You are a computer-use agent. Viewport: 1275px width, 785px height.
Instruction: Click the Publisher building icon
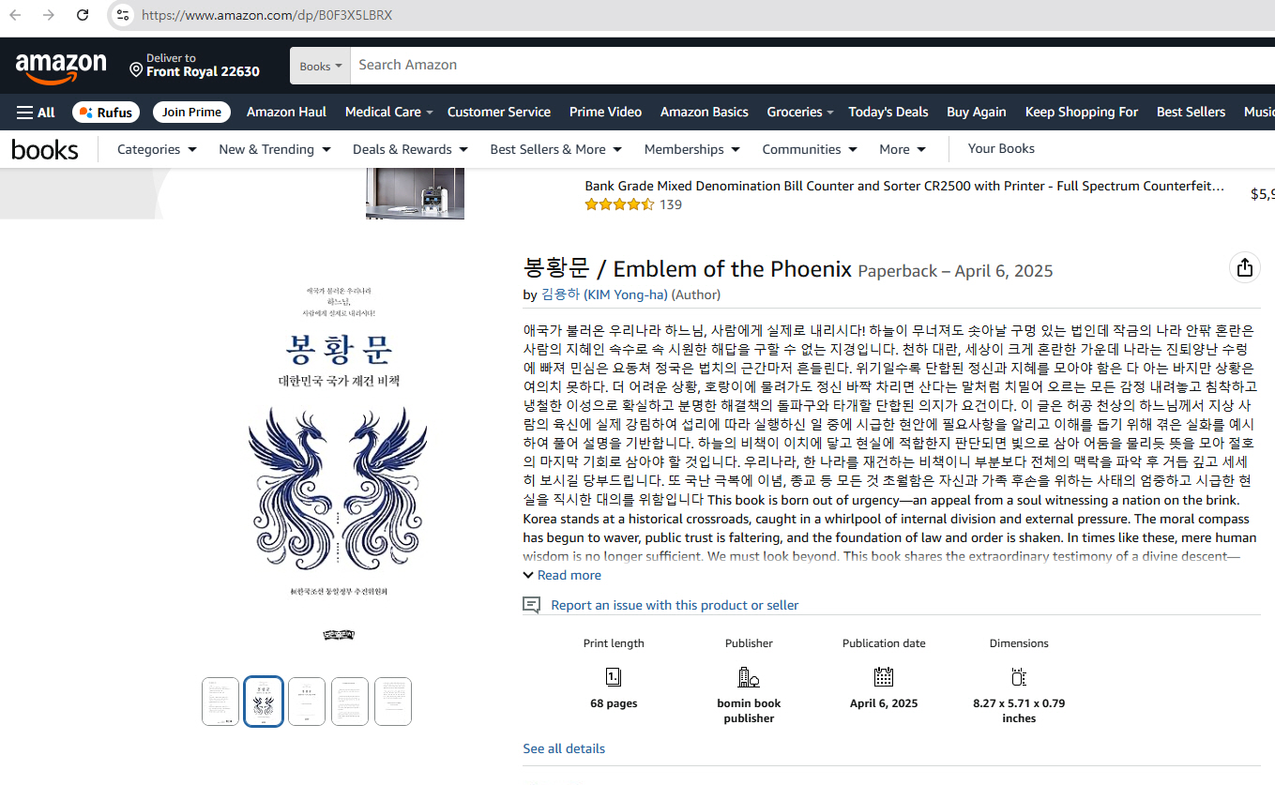(748, 676)
